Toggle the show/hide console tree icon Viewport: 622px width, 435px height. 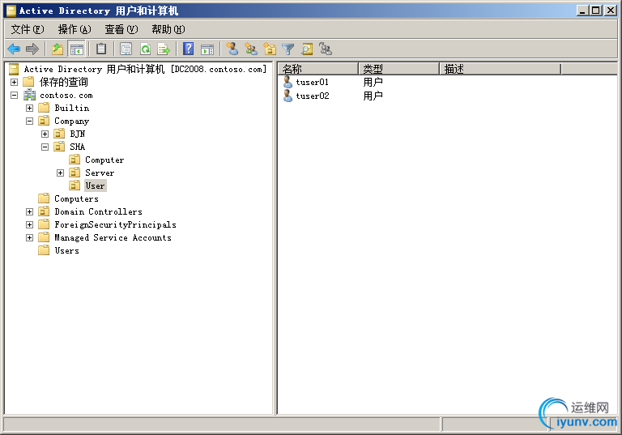pyautogui.click(x=77, y=49)
